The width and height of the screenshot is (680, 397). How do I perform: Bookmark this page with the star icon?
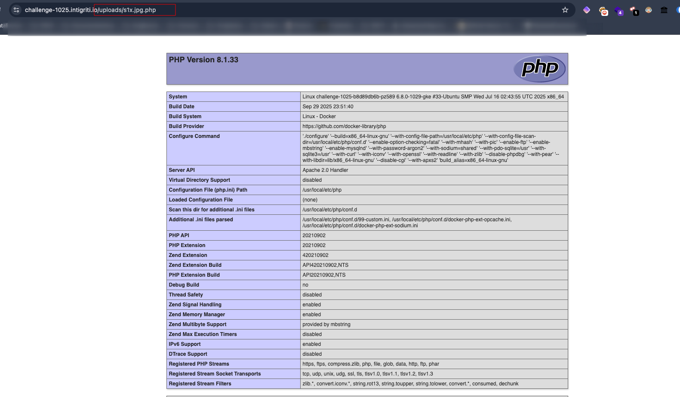pyautogui.click(x=565, y=10)
